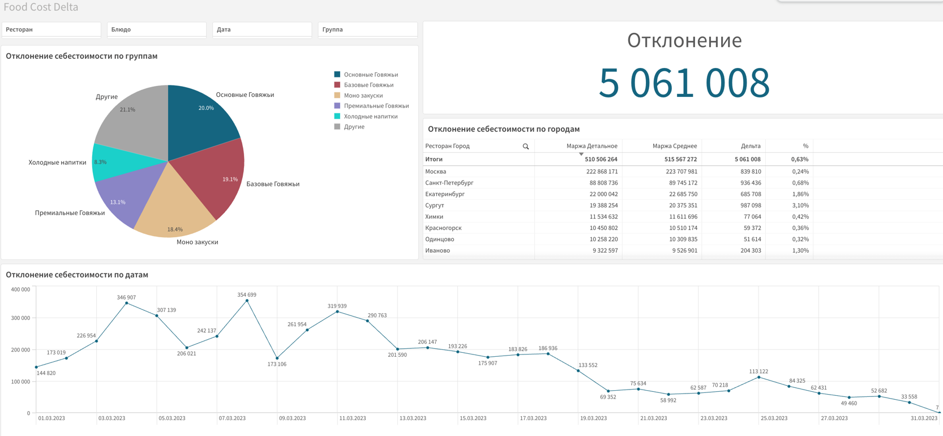Select Сургут in the city table
The image size is (943, 436).
pyautogui.click(x=435, y=206)
